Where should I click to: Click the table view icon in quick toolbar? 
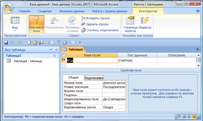[x=65, y=43]
